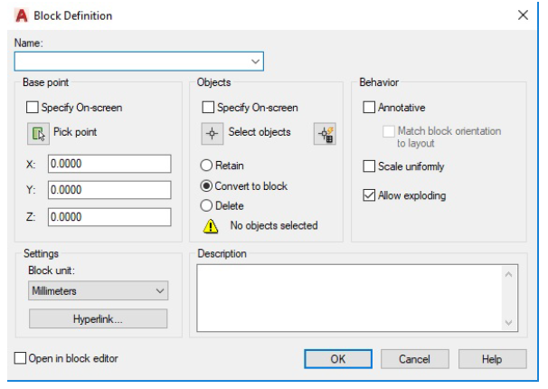The image size is (548, 389).
Task: Click the Select objects crosshair icon
Action: (x=213, y=133)
